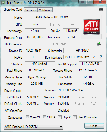Click the Close button

[94, 126]
